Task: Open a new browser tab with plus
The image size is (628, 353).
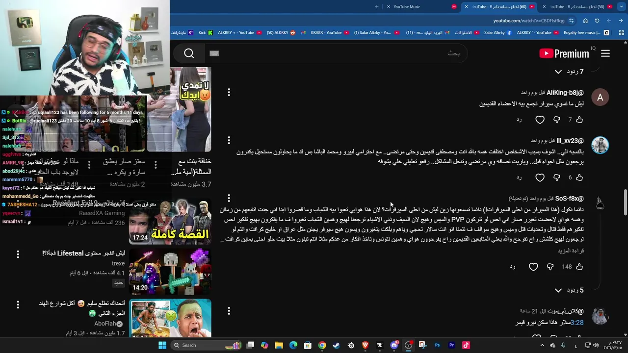Action: click(x=377, y=7)
